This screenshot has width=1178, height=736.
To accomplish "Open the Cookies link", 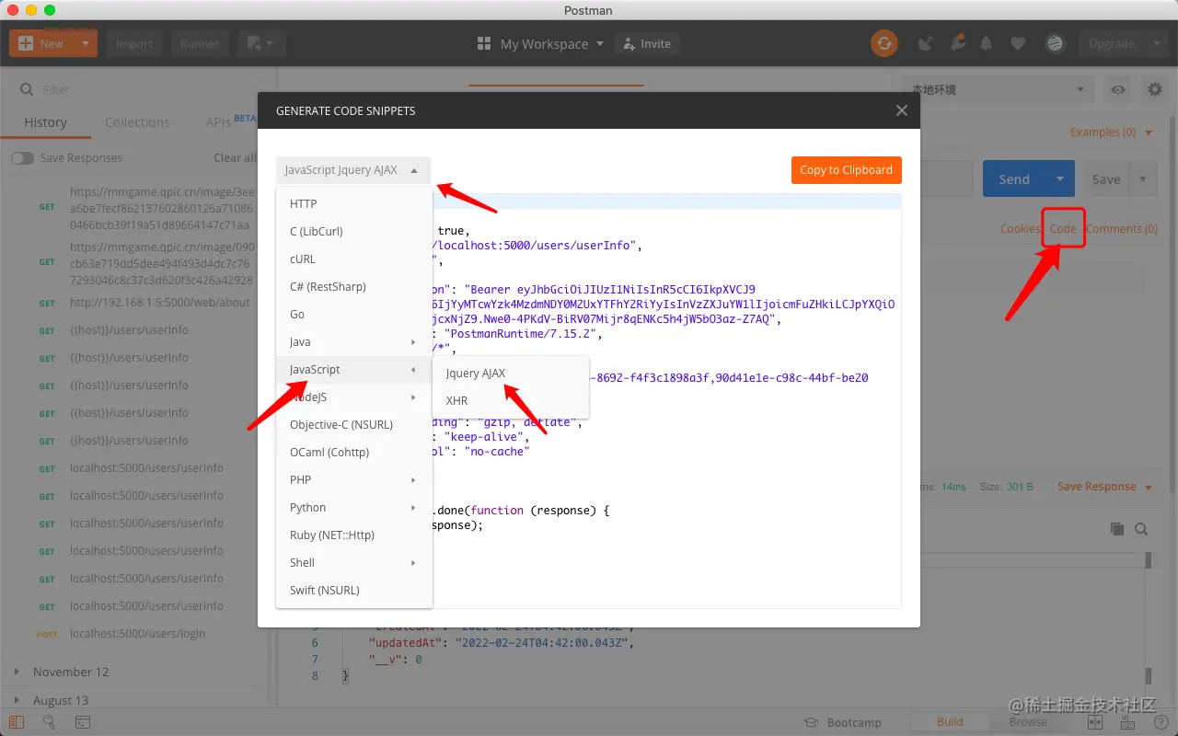I will coord(1020,229).
